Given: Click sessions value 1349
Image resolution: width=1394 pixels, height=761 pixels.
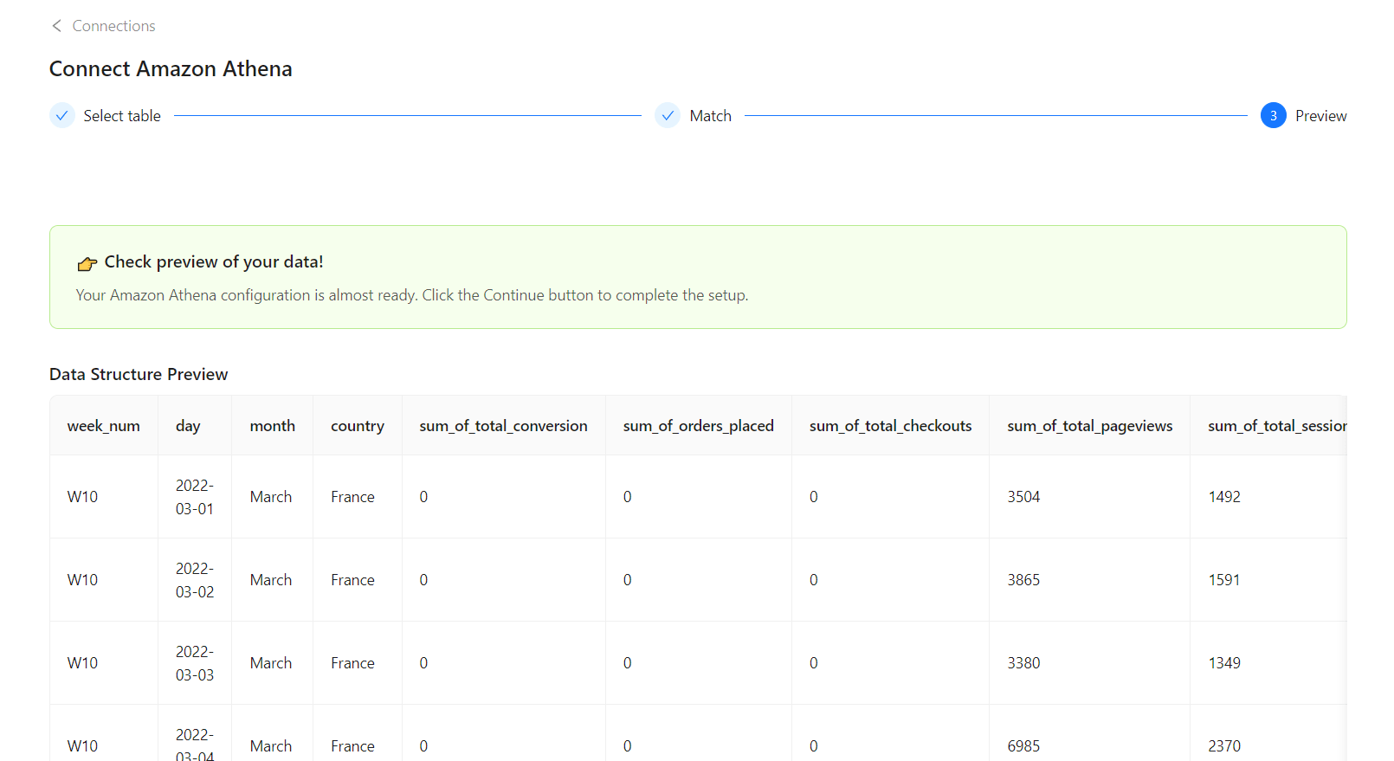Looking at the screenshot, I should click(1224, 663).
